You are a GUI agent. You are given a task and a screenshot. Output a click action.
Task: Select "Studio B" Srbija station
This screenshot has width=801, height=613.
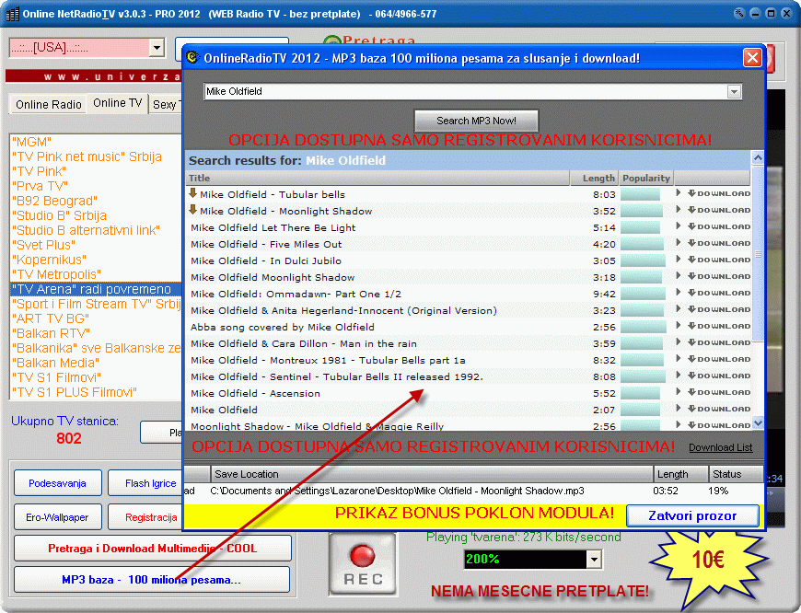[60, 215]
